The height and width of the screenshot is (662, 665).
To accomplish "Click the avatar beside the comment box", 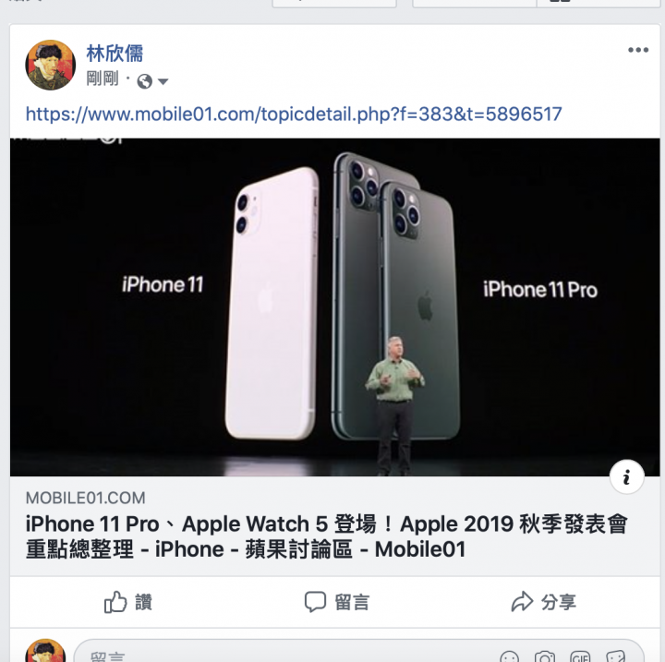I will click(x=45, y=651).
